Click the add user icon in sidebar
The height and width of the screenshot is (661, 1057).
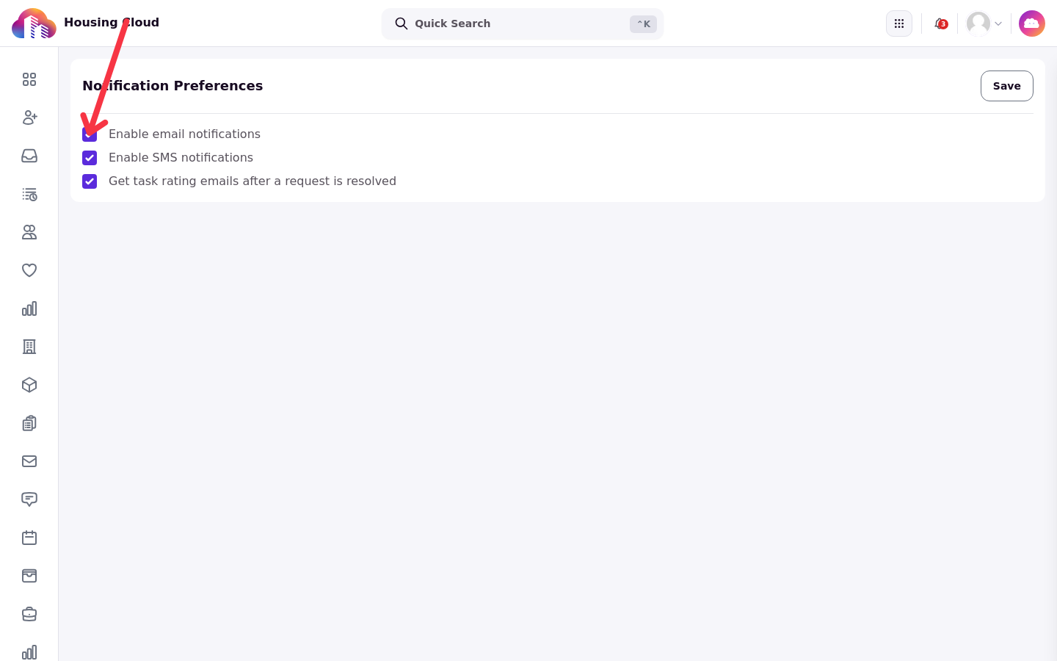29,118
